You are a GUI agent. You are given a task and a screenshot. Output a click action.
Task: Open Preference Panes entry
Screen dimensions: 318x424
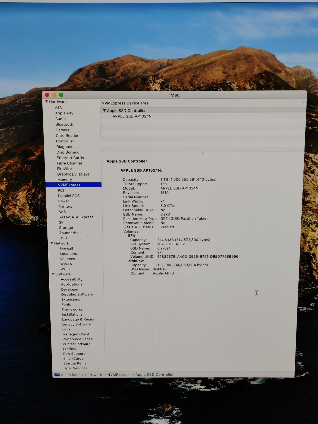tap(77, 339)
